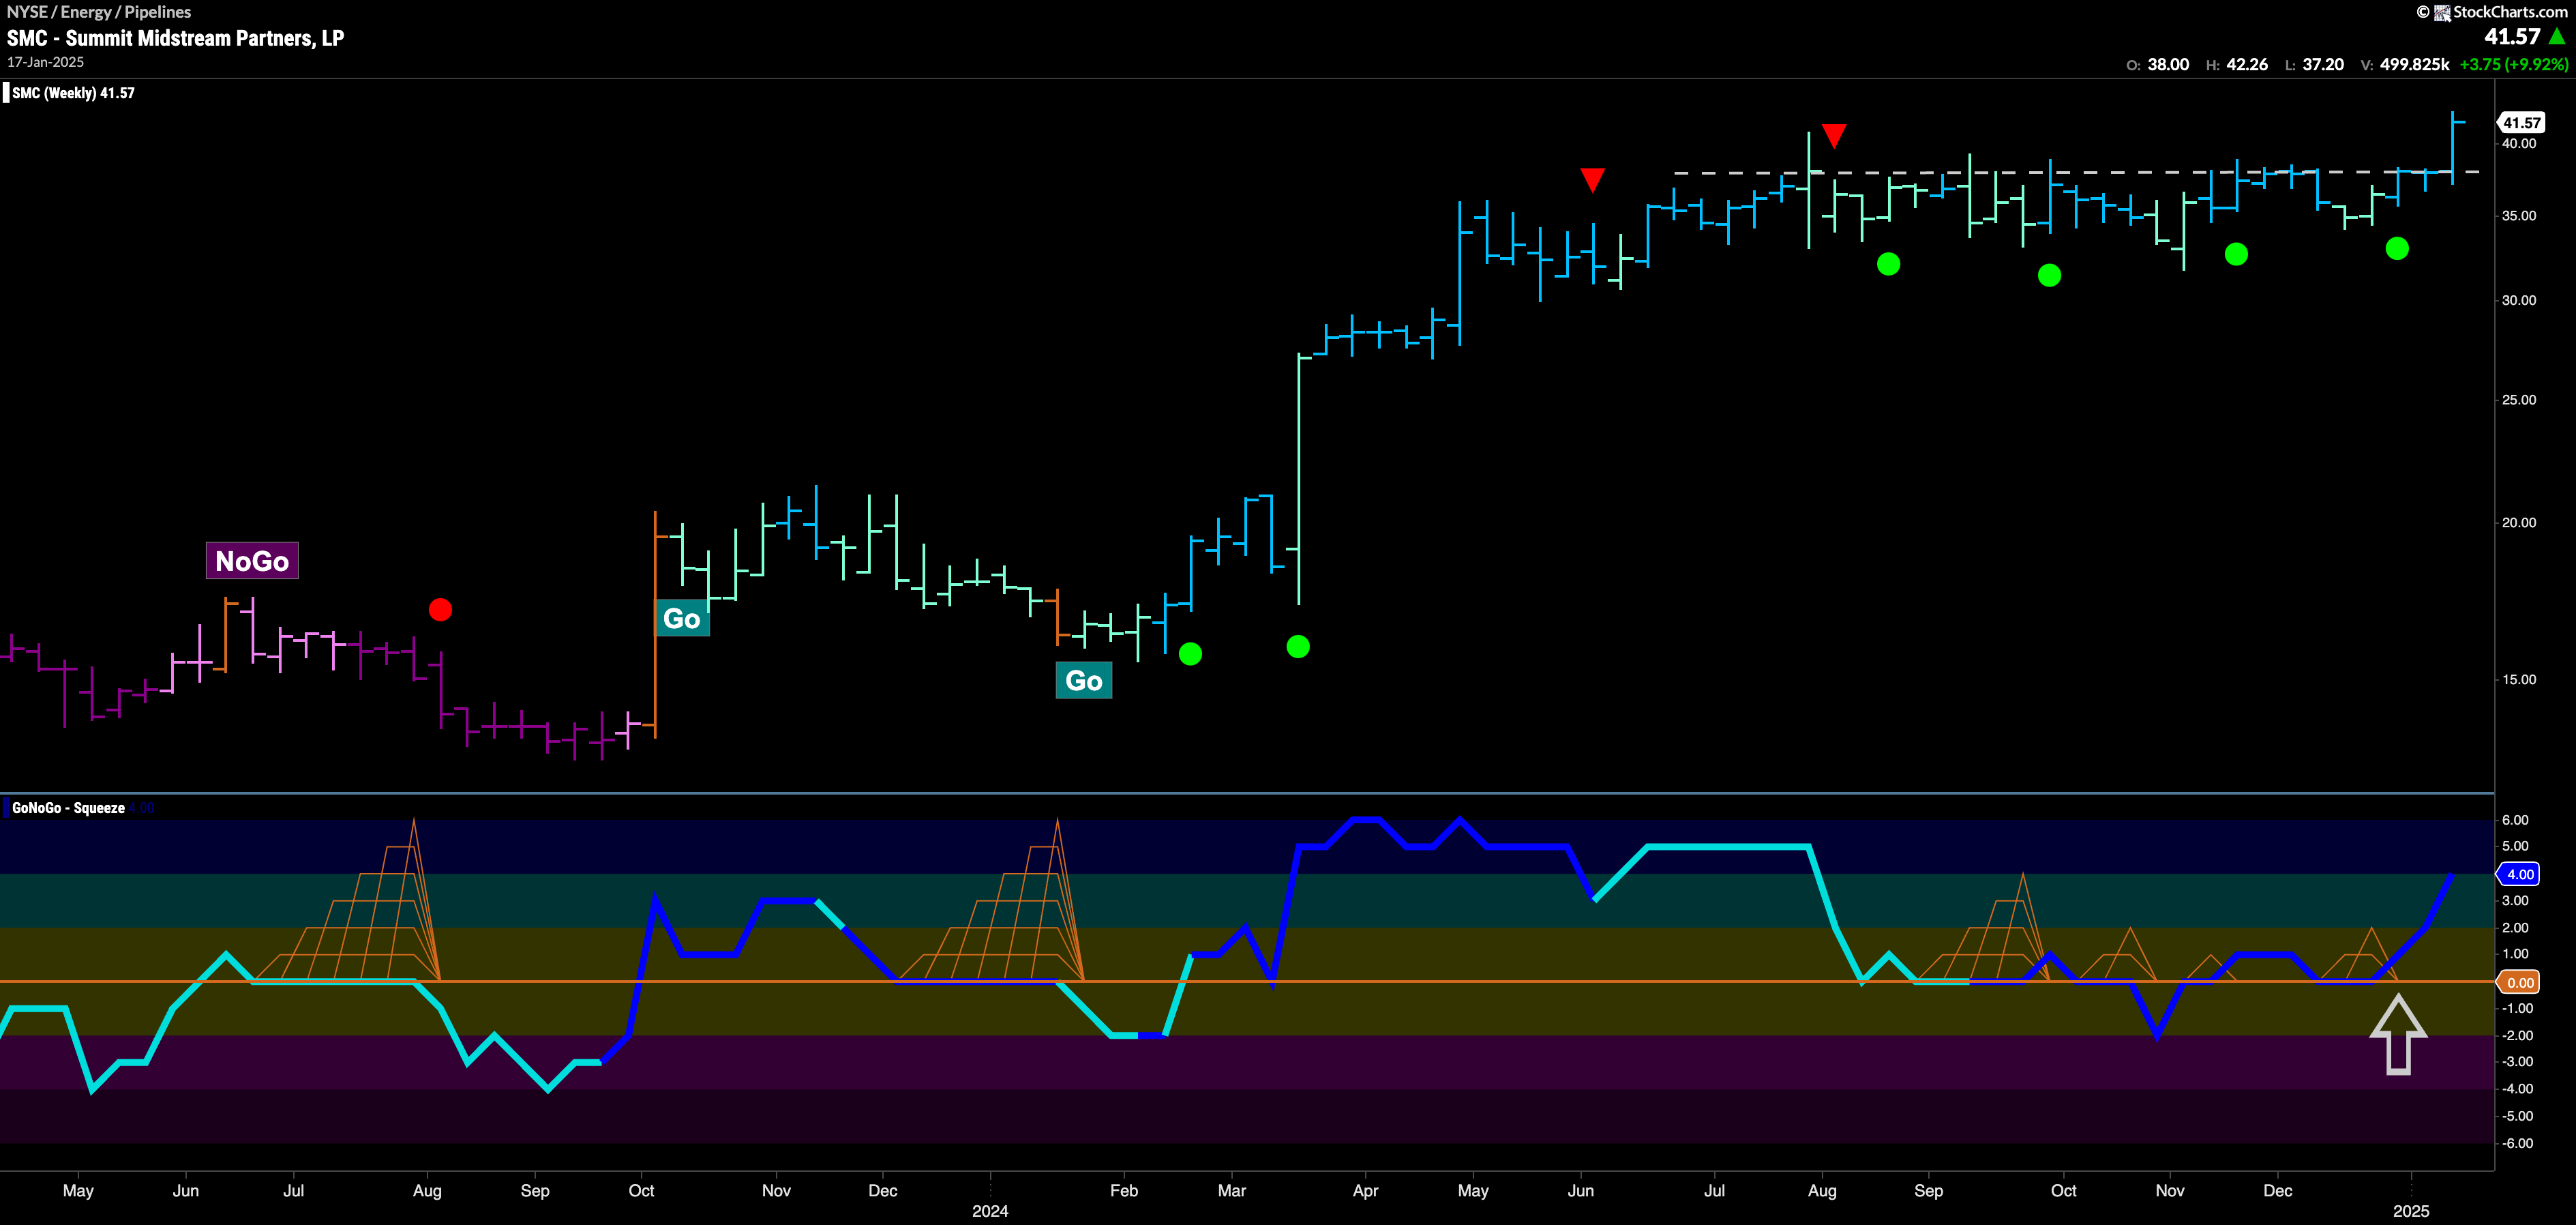Viewport: 2576px width, 1225px height.
Task: Click the green dot near late August 2024
Action: coord(1888,264)
